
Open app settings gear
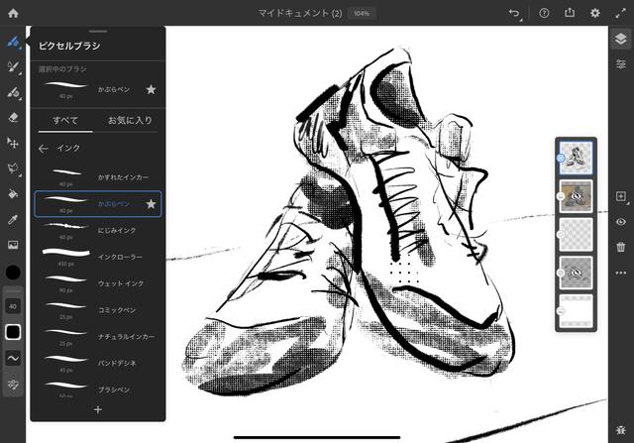(594, 13)
